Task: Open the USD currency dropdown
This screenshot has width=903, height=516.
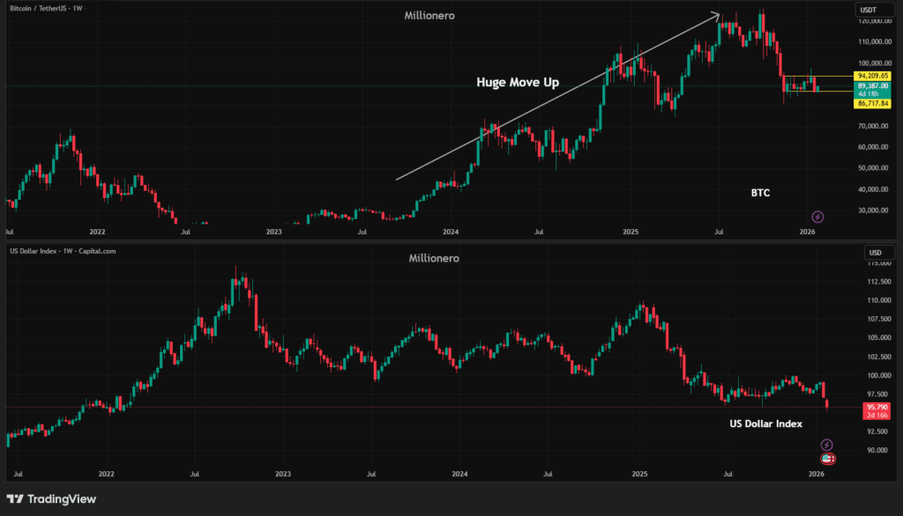Action: click(x=869, y=252)
